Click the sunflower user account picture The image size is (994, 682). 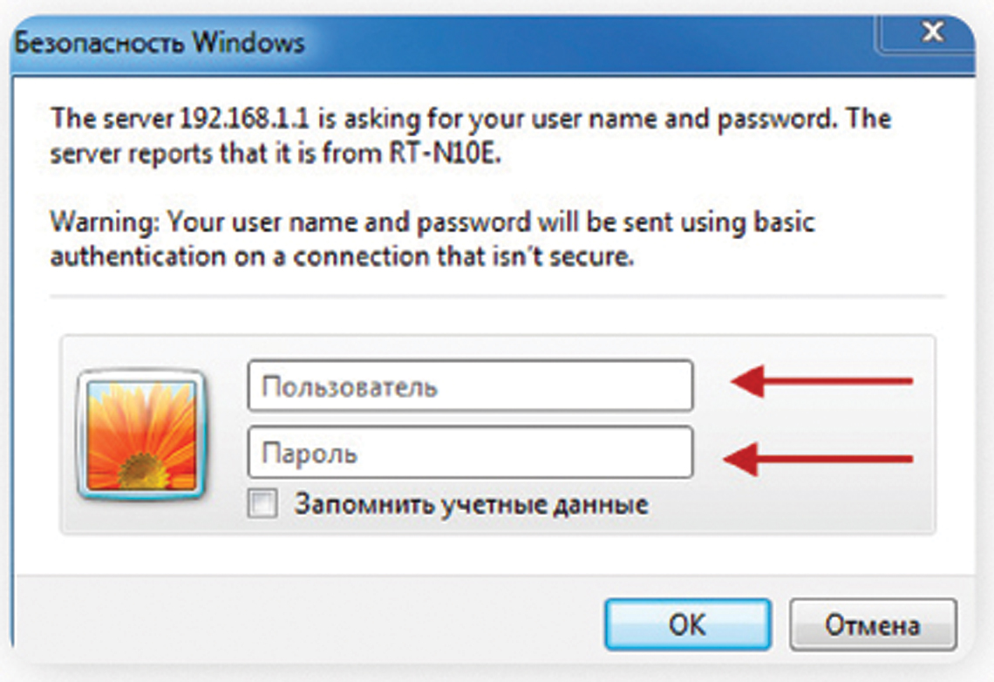coord(140,435)
